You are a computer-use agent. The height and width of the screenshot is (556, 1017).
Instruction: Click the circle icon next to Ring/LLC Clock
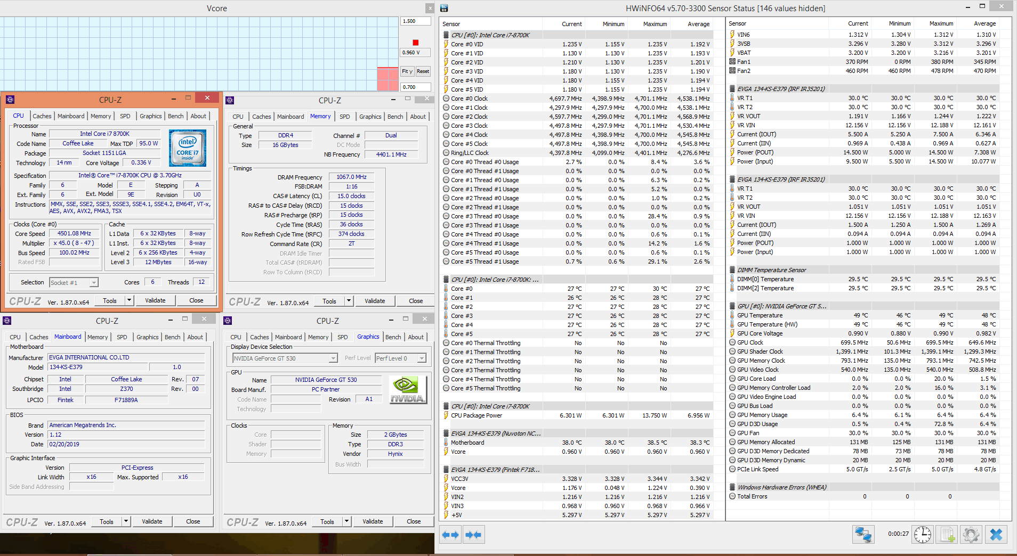coord(446,153)
